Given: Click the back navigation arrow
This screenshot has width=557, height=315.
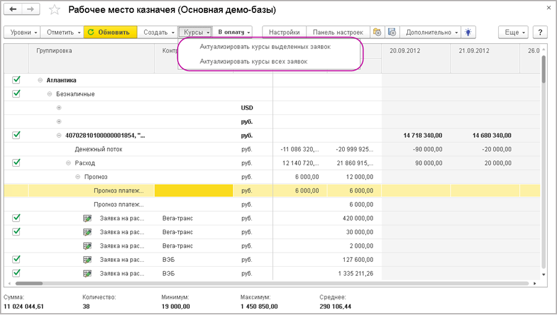Looking at the screenshot, I should 14,10.
